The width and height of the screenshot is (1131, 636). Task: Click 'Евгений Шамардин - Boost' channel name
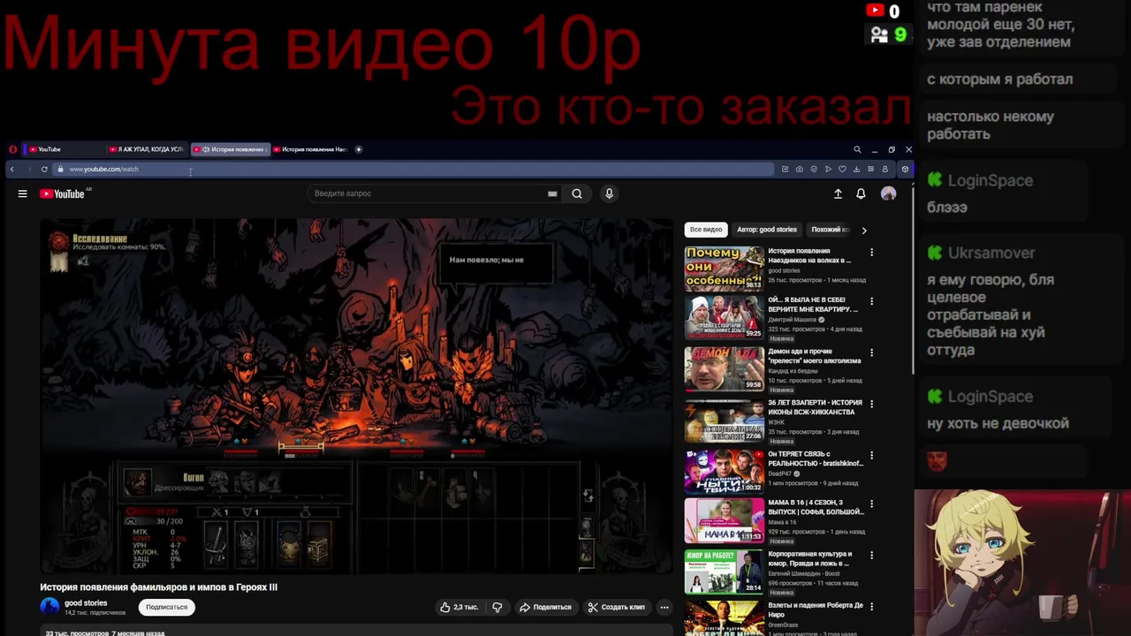(x=803, y=573)
